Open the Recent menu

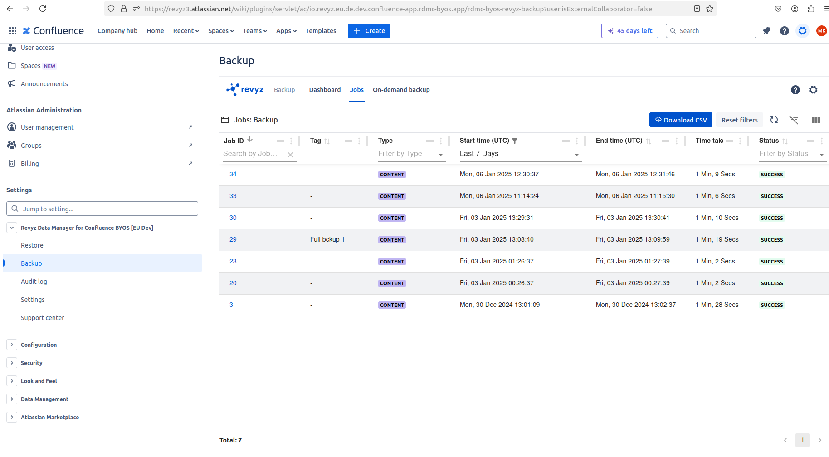tap(186, 31)
